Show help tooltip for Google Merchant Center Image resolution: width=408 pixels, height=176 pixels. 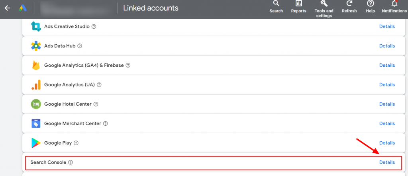[105, 124]
